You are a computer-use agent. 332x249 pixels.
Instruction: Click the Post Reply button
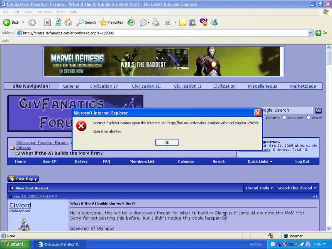point(23,179)
